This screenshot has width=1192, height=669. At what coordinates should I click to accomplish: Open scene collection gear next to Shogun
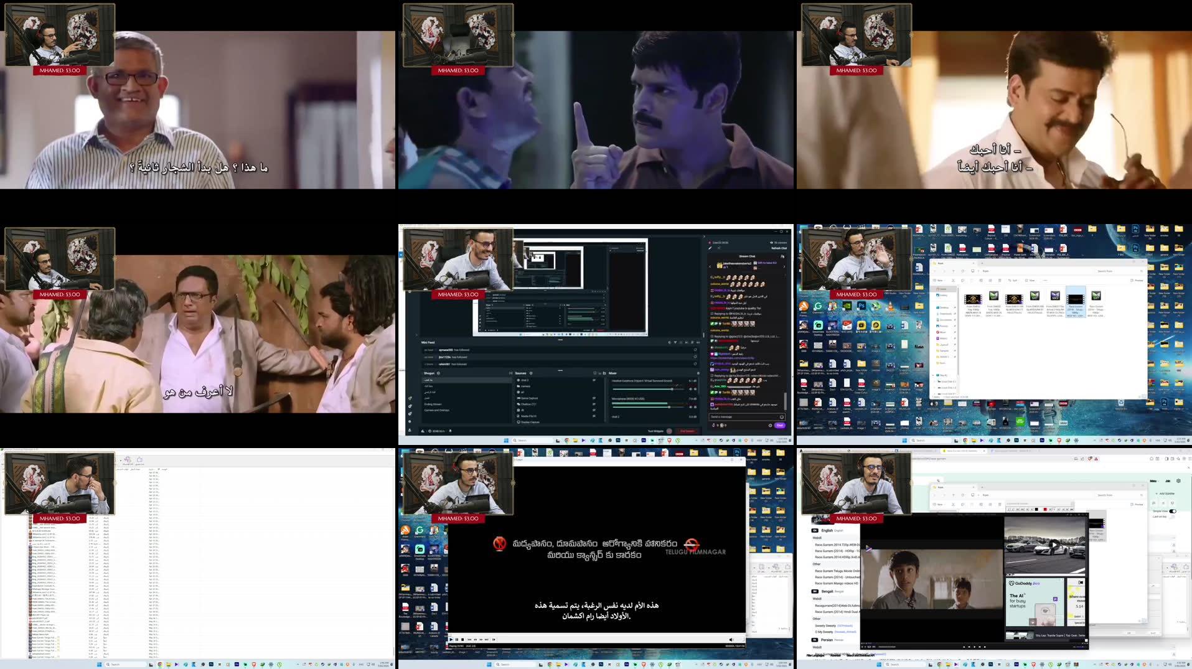(438, 373)
